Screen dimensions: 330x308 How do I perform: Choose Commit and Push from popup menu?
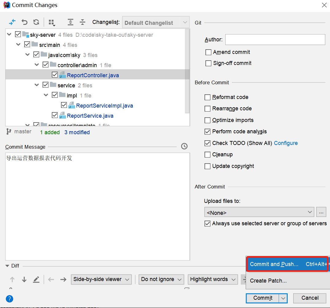[274, 264]
